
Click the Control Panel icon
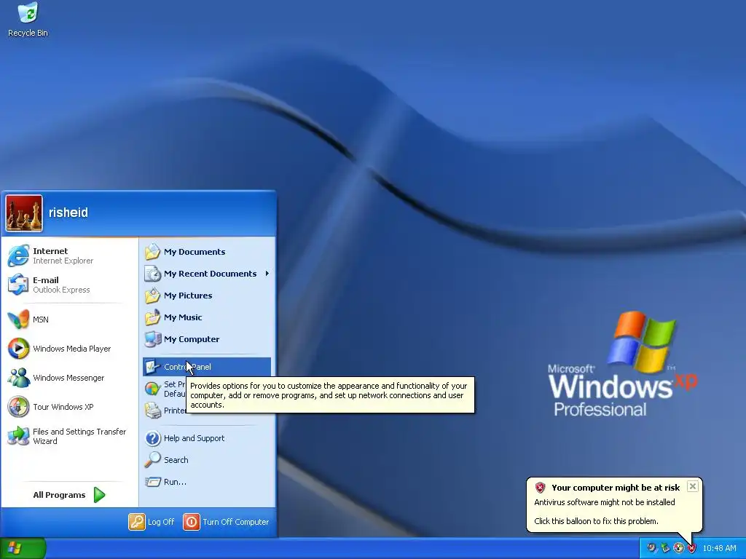pos(153,367)
